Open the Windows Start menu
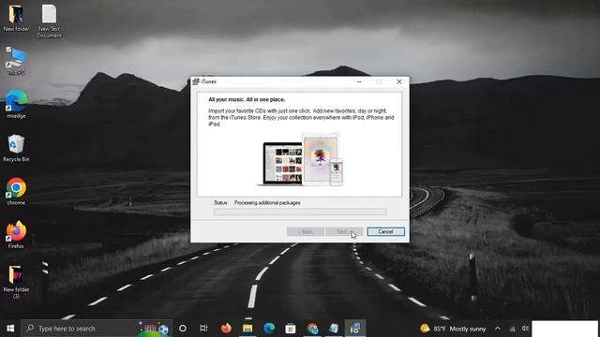The height and width of the screenshot is (337, 600). point(10,329)
